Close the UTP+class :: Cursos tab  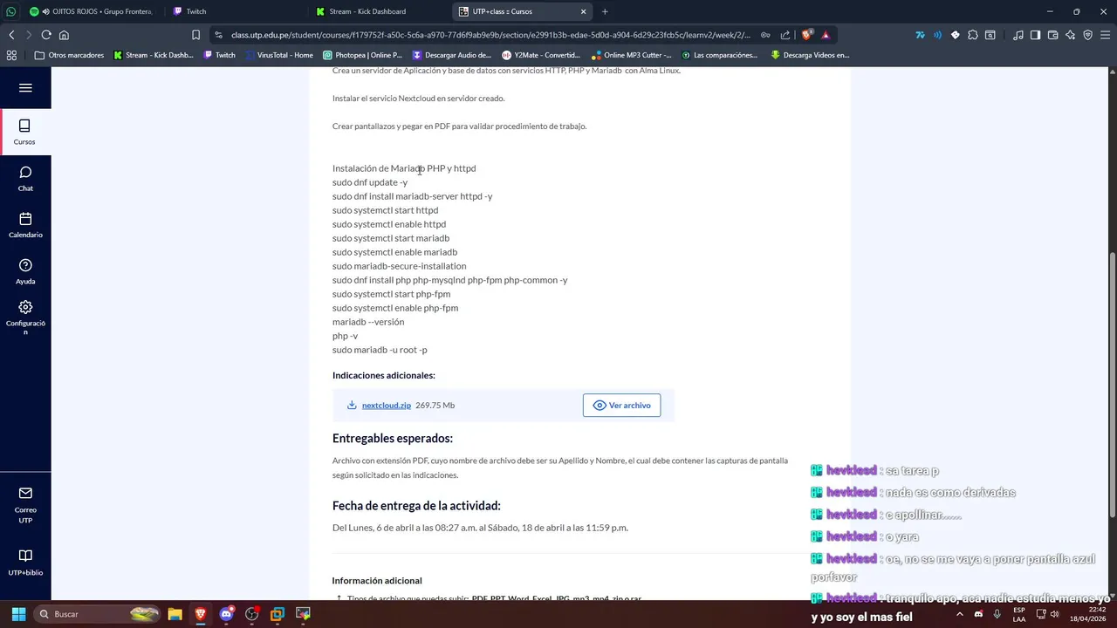click(584, 11)
